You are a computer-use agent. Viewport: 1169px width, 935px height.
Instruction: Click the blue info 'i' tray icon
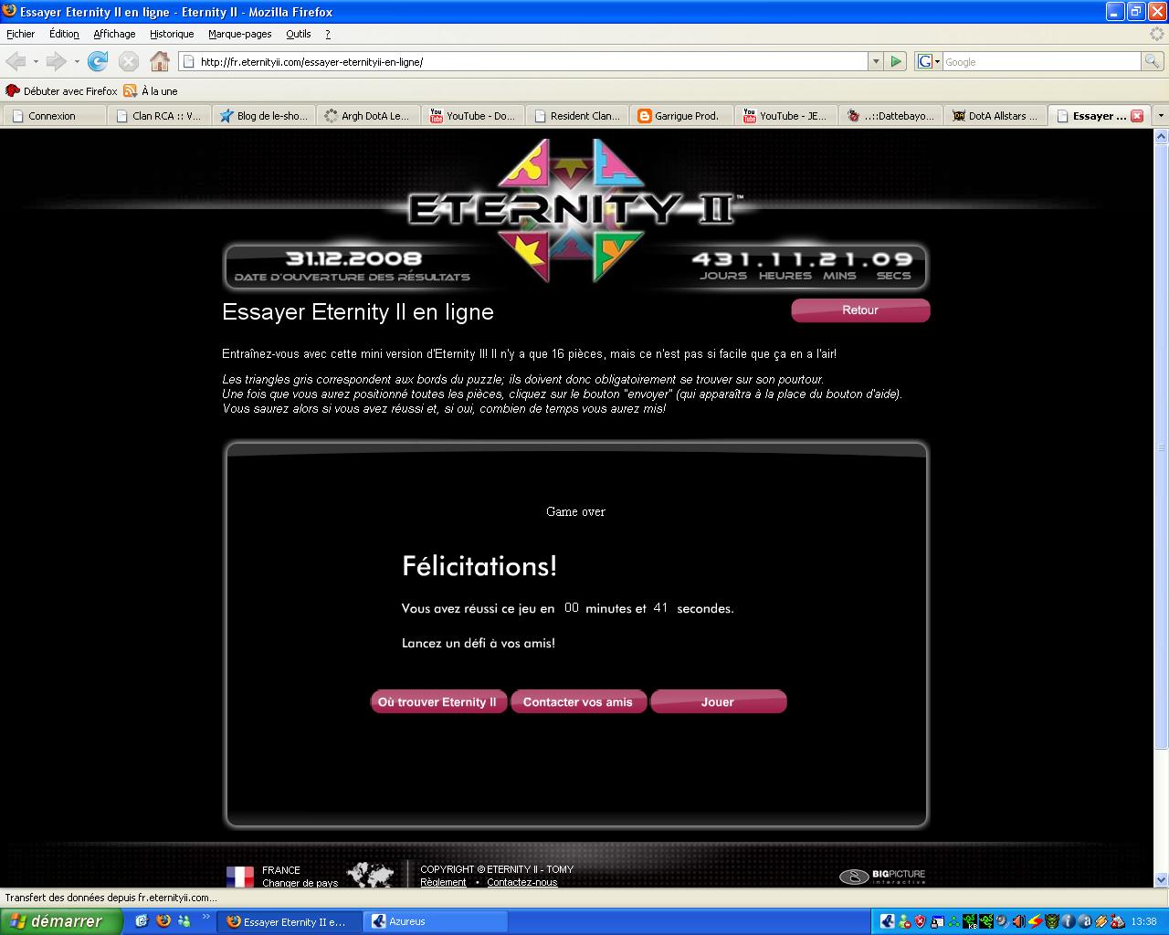1068,921
